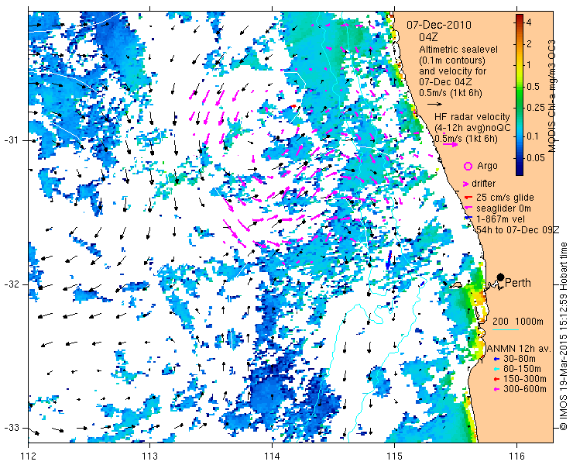Click the 04Z time label under the date
The width and height of the screenshot is (573, 465).
pos(428,37)
